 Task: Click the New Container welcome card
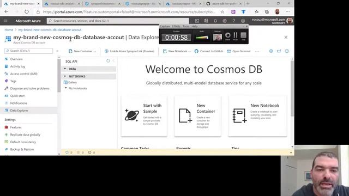tap(197, 116)
